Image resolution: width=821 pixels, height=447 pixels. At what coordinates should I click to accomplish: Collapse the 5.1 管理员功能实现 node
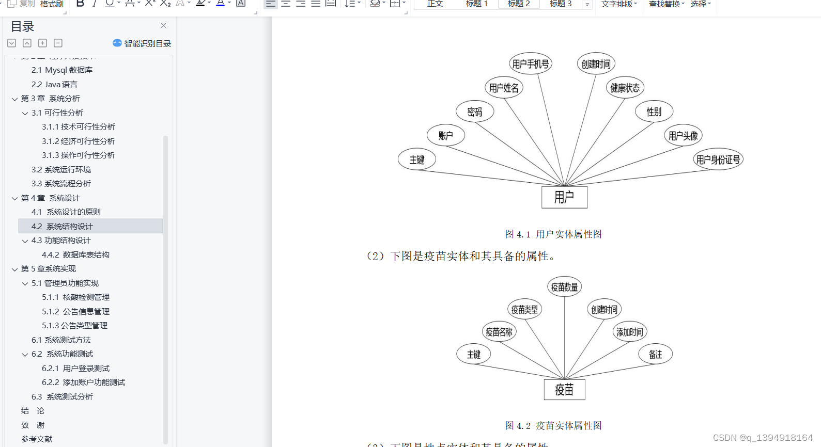pyautogui.click(x=25, y=283)
